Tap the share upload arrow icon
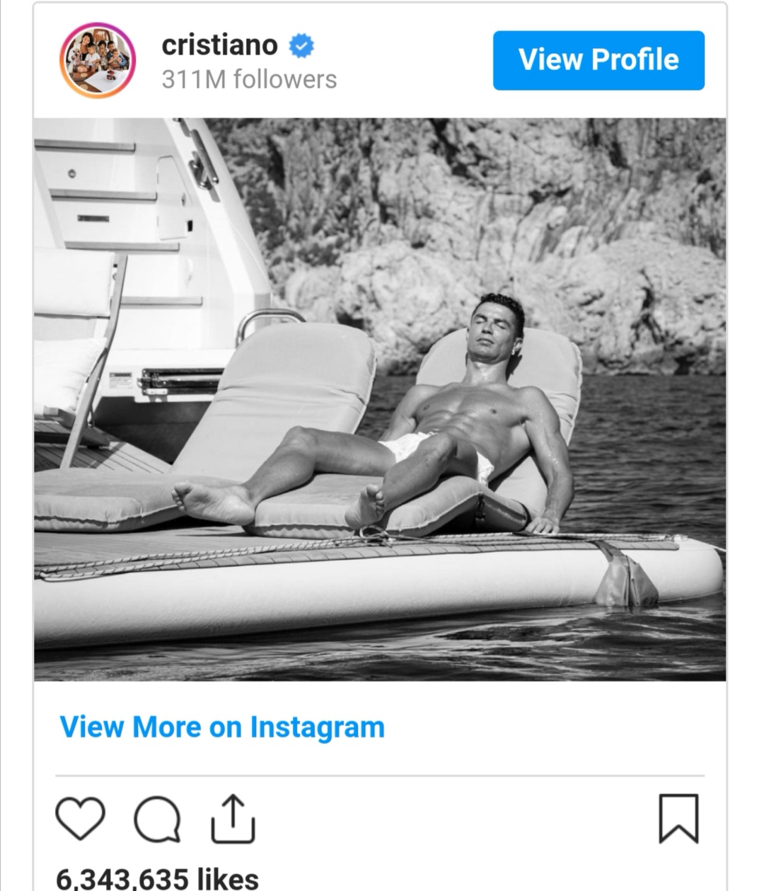 pos(233,819)
